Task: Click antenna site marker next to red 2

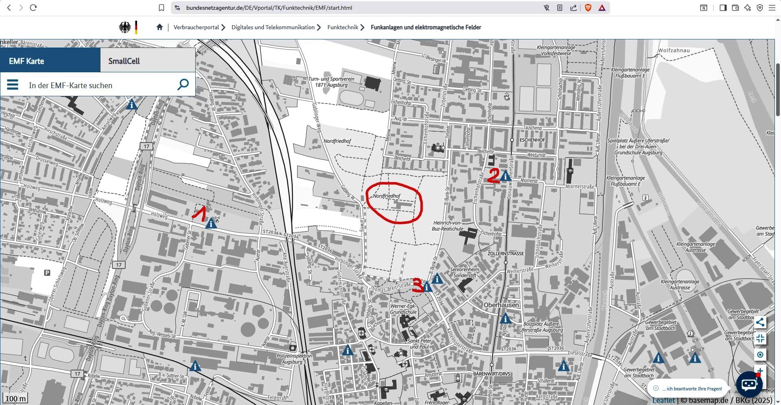Action: tap(506, 176)
